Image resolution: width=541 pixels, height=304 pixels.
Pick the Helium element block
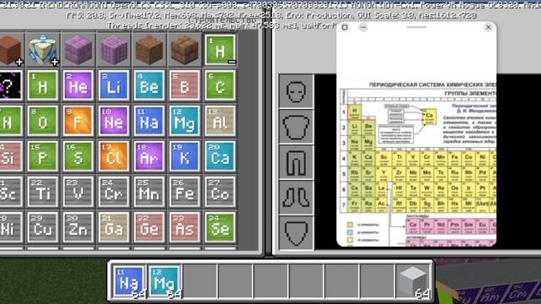pos(78,85)
